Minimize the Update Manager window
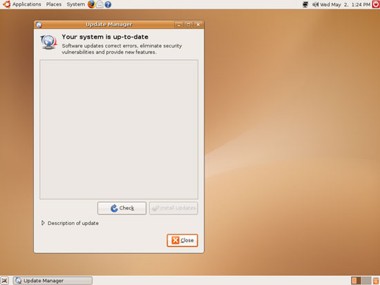 point(179,25)
